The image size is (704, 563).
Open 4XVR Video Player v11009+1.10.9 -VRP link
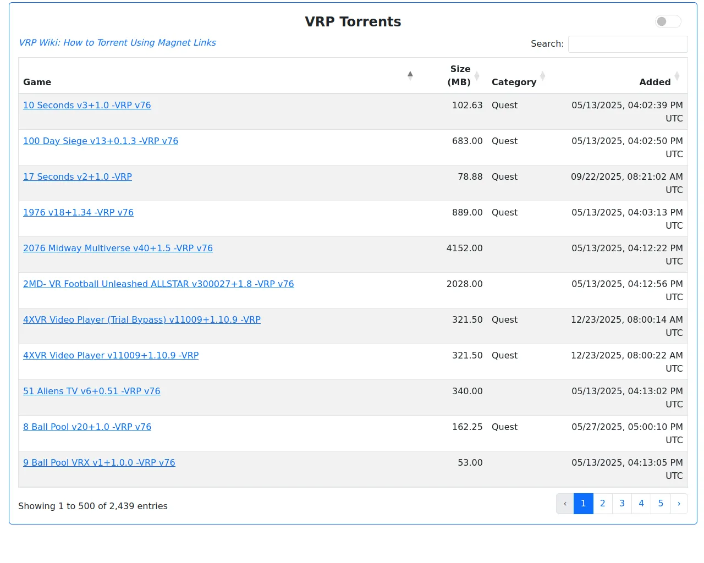tap(111, 355)
